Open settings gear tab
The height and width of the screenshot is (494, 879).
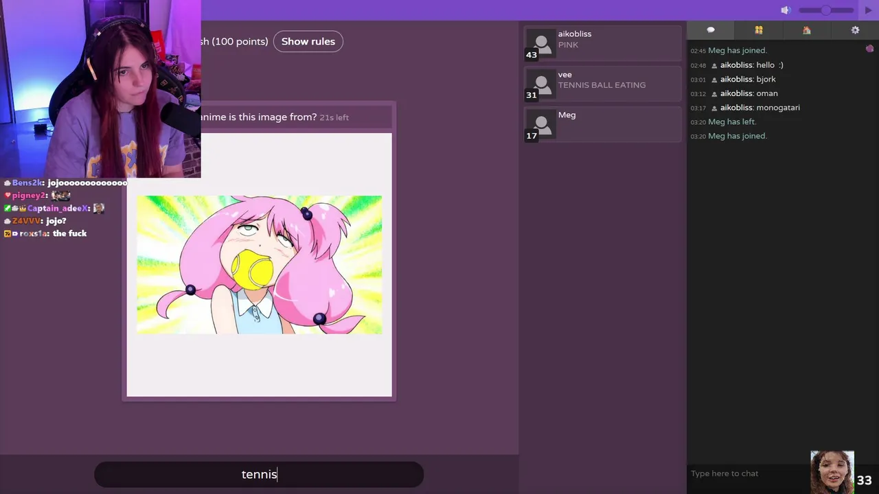pyautogui.click(x=855, y=30)
